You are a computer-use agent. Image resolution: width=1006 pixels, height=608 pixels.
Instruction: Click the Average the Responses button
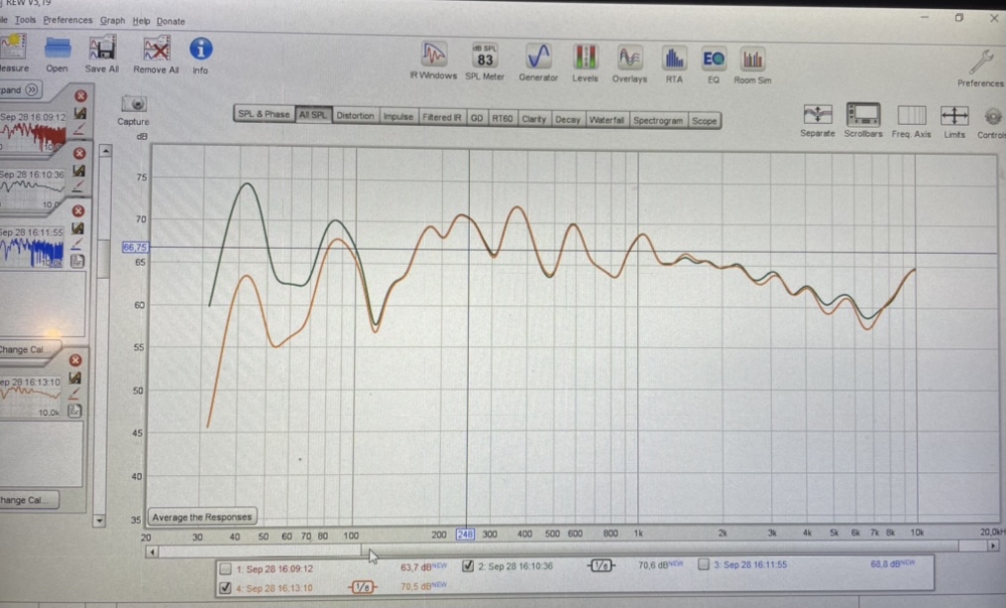point(202,517)
